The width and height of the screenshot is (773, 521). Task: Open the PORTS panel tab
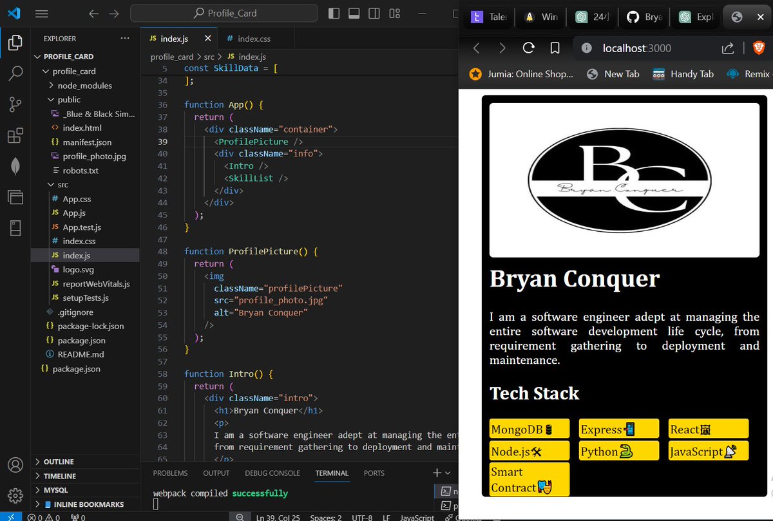tap(374, 473)
